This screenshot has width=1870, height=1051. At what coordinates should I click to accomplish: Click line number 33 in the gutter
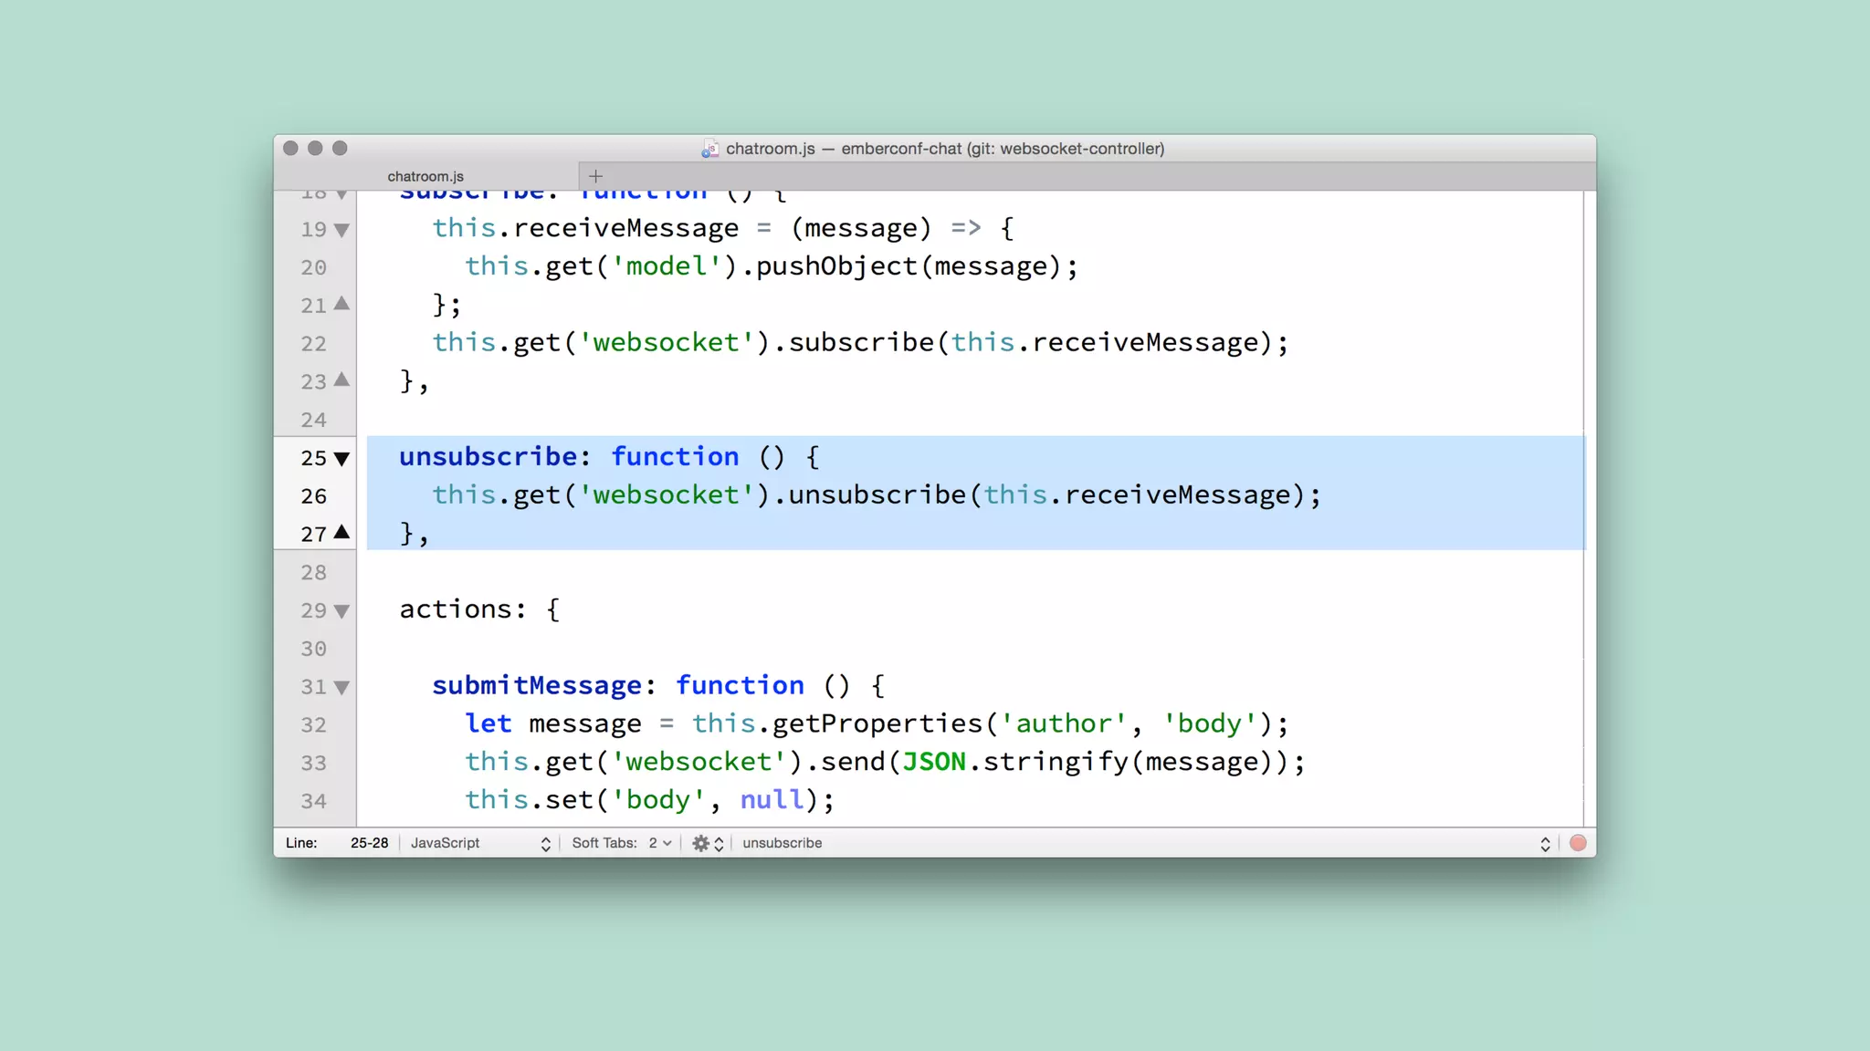[313, 763]
